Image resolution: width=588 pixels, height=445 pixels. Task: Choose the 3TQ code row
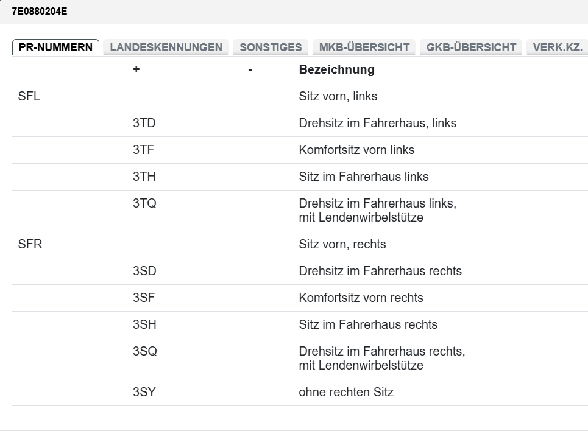[x=144, y=204]
